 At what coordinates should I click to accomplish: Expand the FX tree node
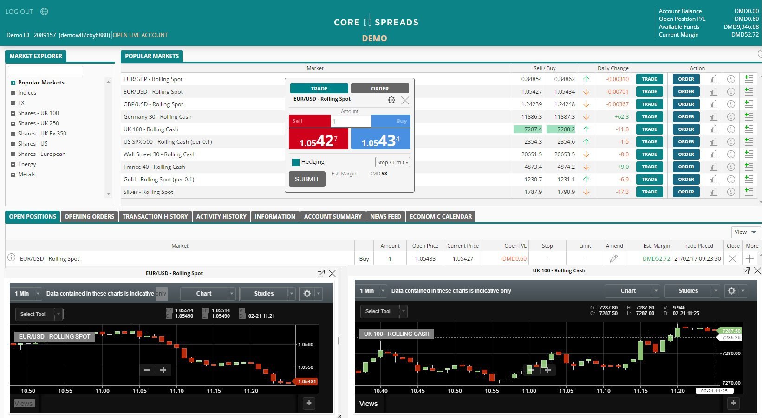(13, 103)
